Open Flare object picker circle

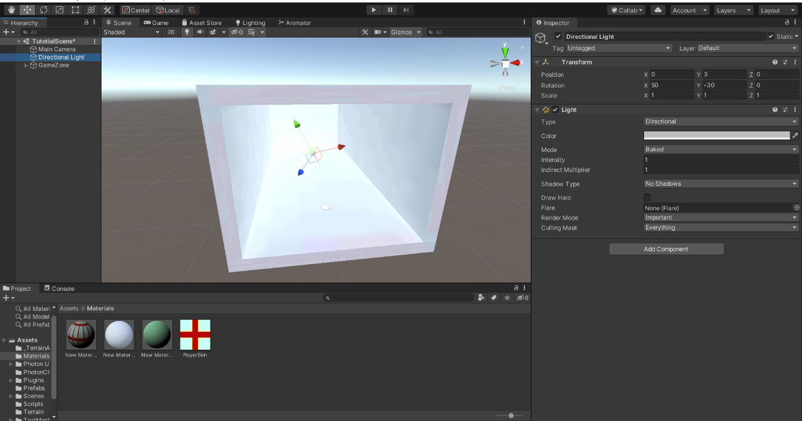tap(796, 208)
